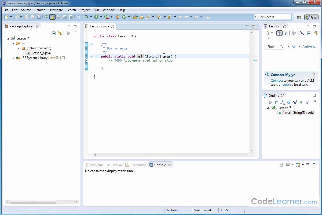Toggle Categorized view in Task List

tap(279, 33)
